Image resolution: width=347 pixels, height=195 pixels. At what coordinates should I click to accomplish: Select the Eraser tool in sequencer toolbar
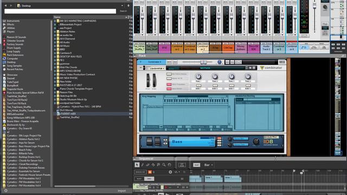(147, 165)
